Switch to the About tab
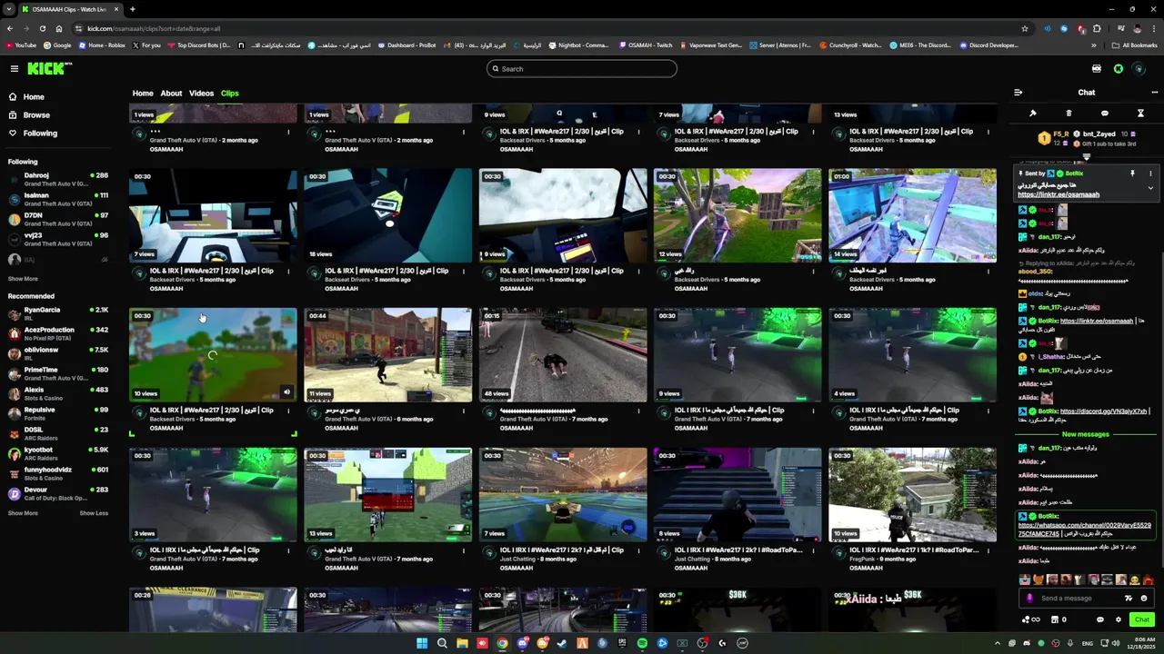The height and width of the screenshot is (654, 1164). 171,94
